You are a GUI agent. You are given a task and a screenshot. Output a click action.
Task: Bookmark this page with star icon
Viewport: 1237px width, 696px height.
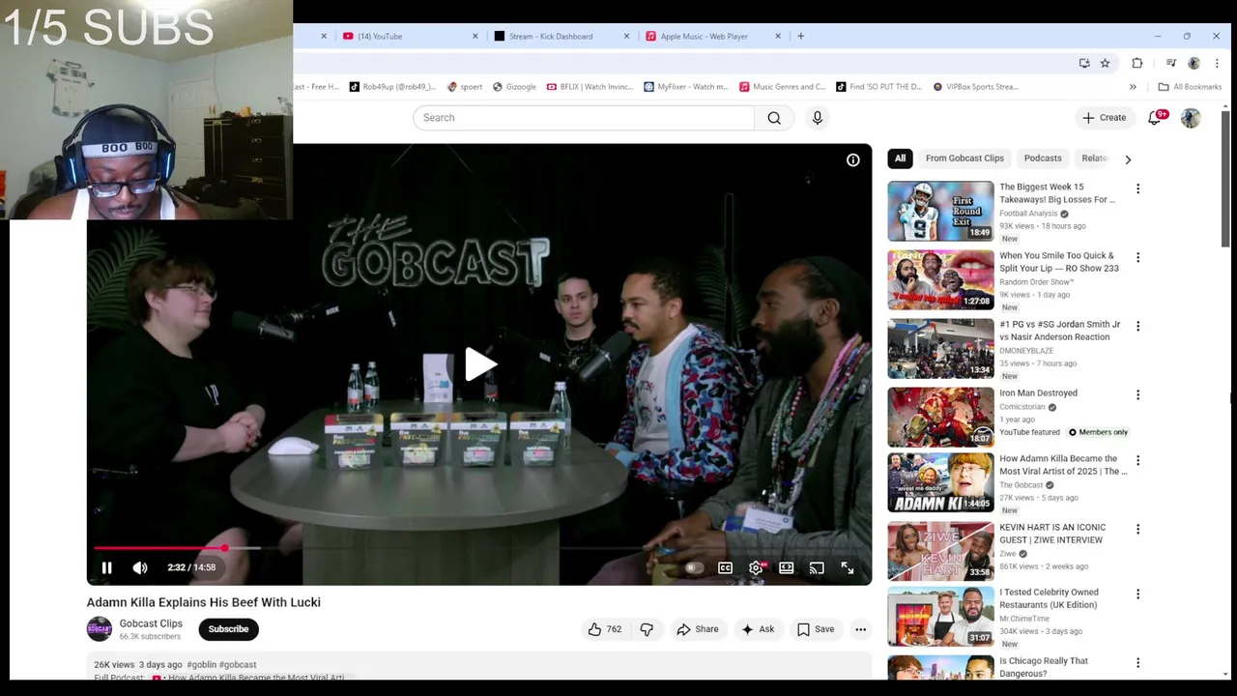point(1105,63)
